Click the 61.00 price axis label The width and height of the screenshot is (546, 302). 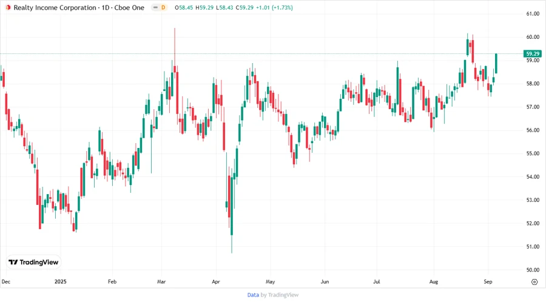click(533, 13)
